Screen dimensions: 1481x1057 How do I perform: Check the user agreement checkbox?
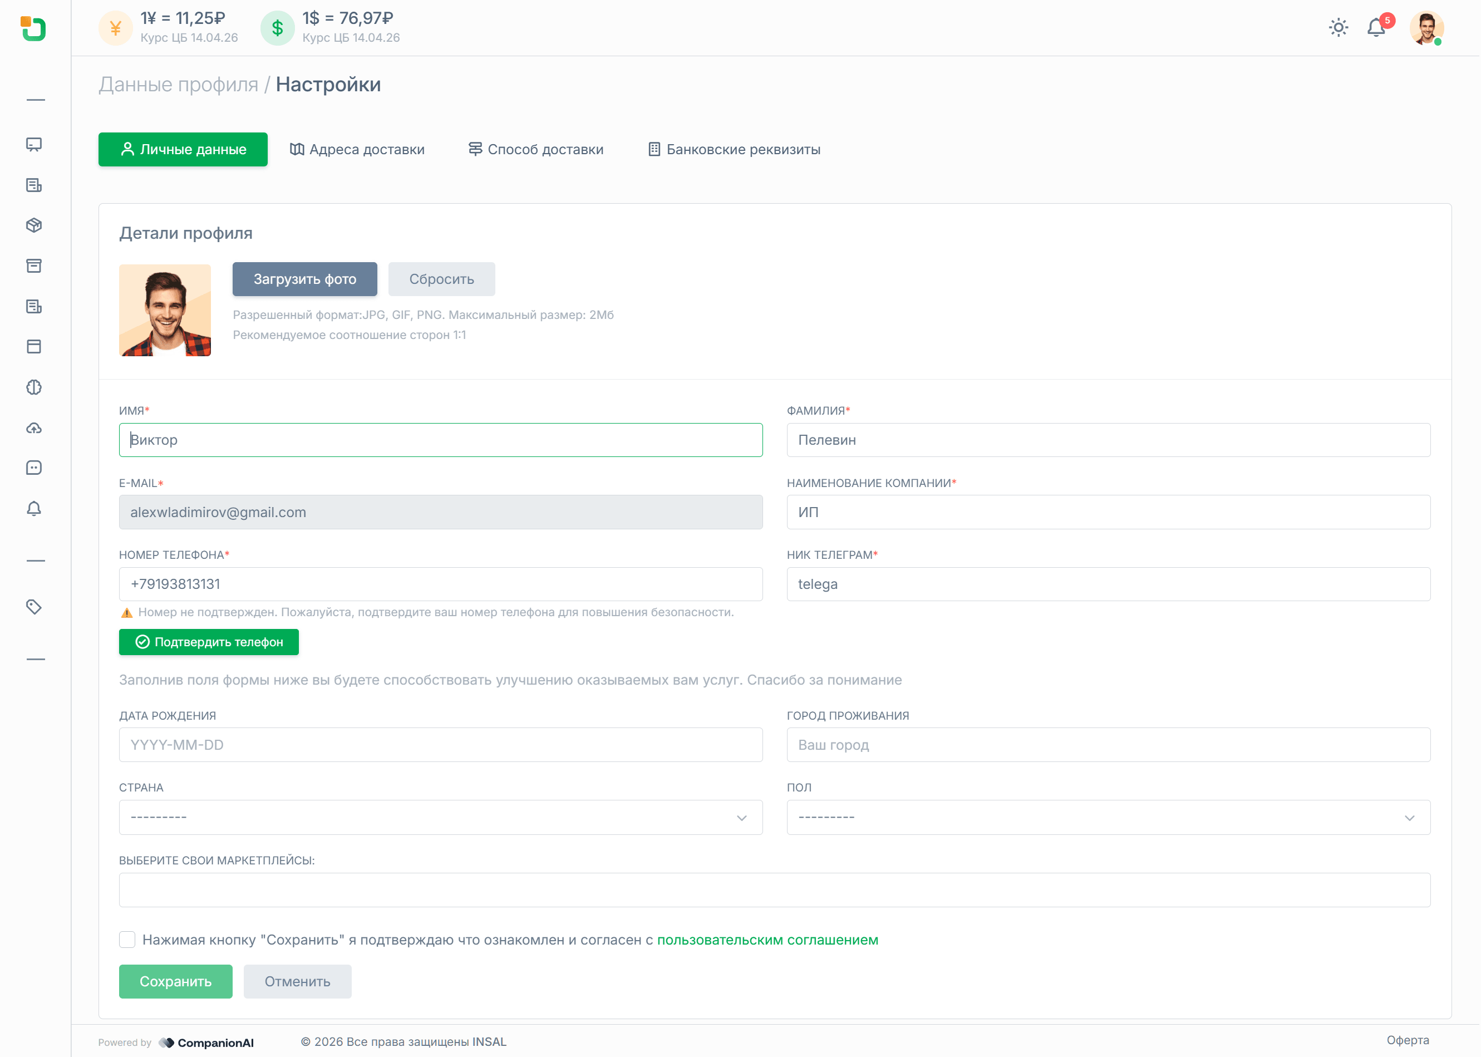(127, 939)
